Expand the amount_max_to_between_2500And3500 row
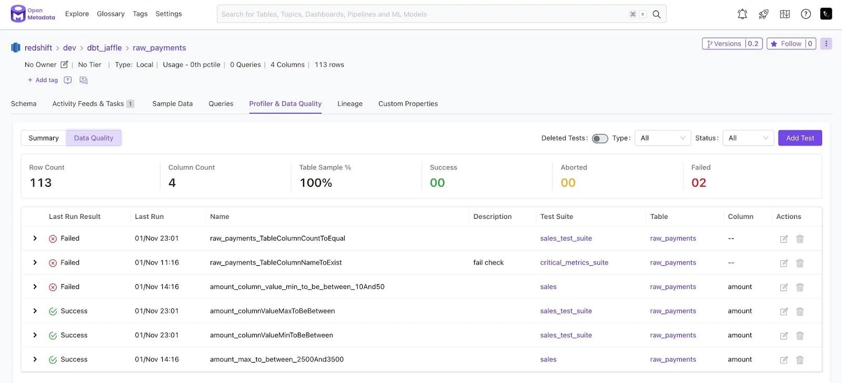842x383 pixels. 35,359
